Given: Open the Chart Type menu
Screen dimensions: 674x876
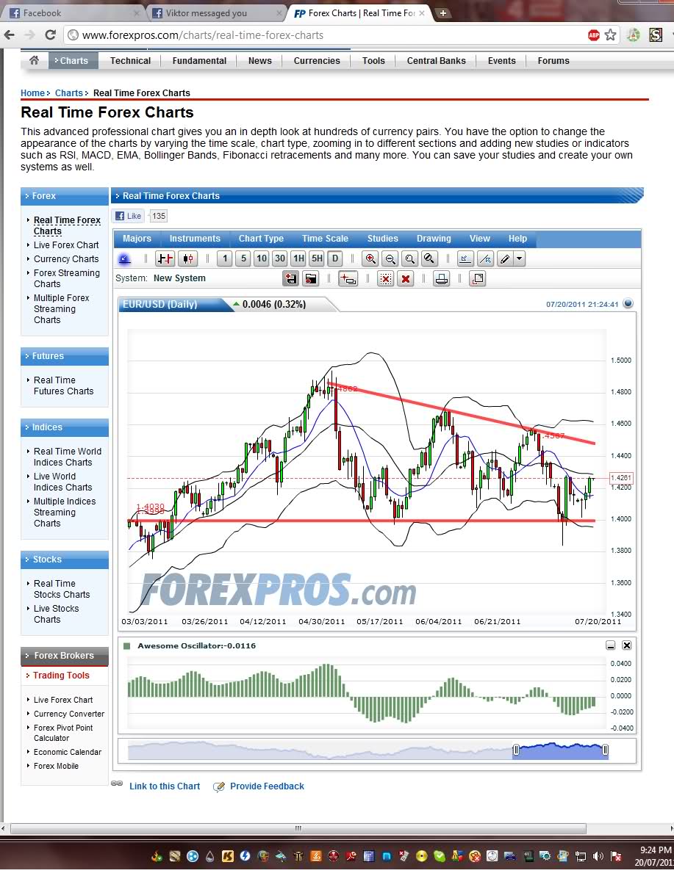Looking at the screenshot, I should pos(261,239).
